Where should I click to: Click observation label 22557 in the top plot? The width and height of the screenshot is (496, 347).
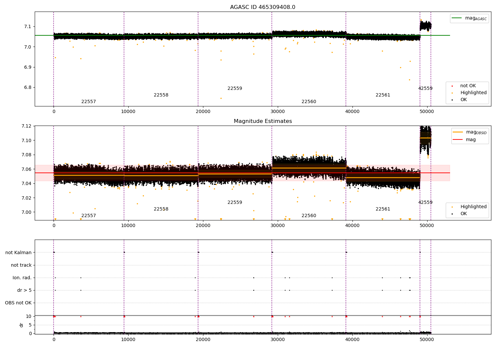[x=89, y=102]
